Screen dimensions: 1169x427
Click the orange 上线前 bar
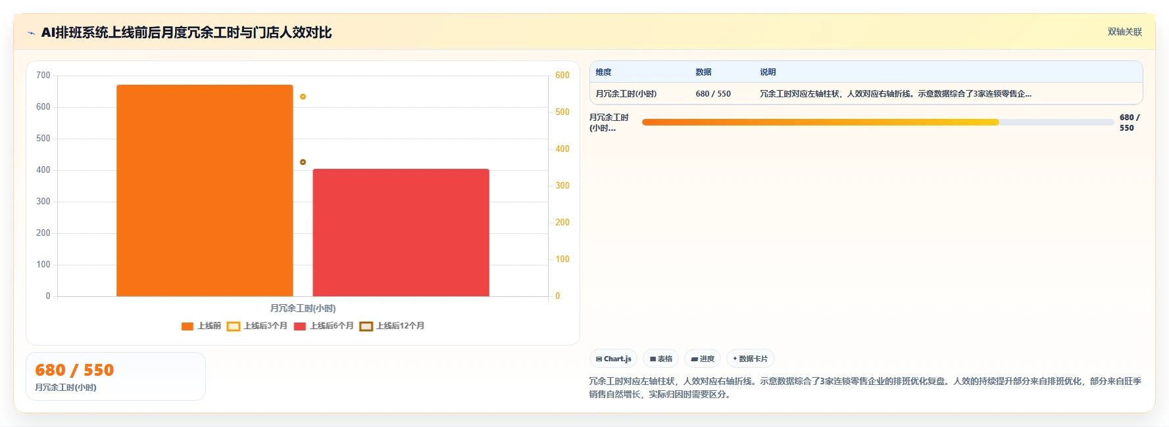point(205,191)
